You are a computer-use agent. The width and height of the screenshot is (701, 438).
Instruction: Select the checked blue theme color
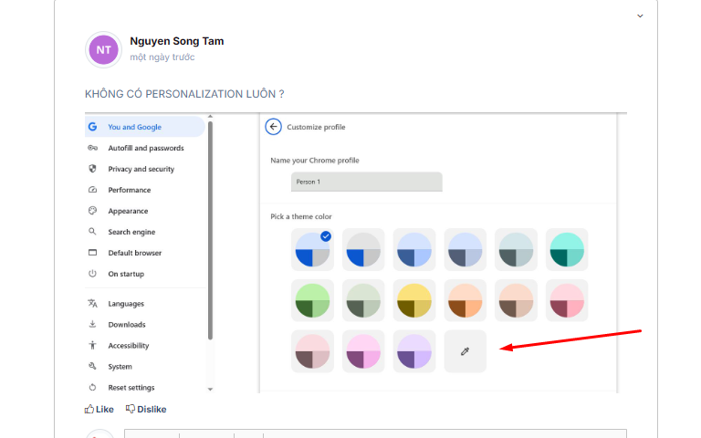click(x=312, y=249)
